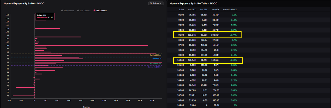The width and height of the screenshot is (331, 108).
Task: Select the 109.00 strike cell
Action: click(181, 105)
